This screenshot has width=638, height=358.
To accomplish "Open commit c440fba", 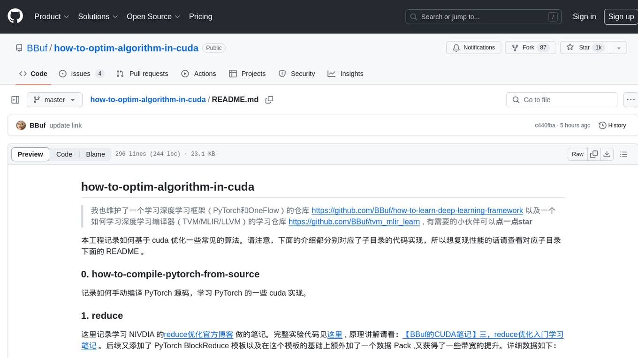I will pos(545,126).
